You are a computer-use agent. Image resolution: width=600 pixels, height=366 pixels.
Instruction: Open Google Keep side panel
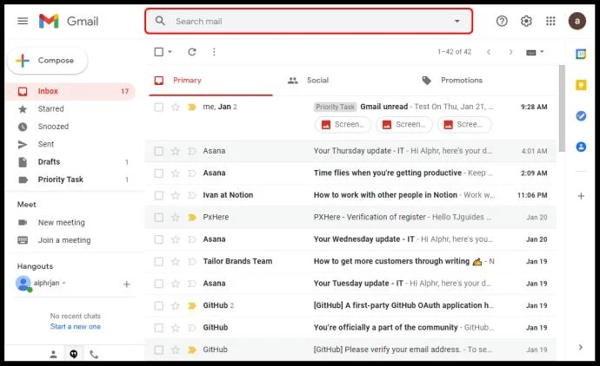pos(581,85)
